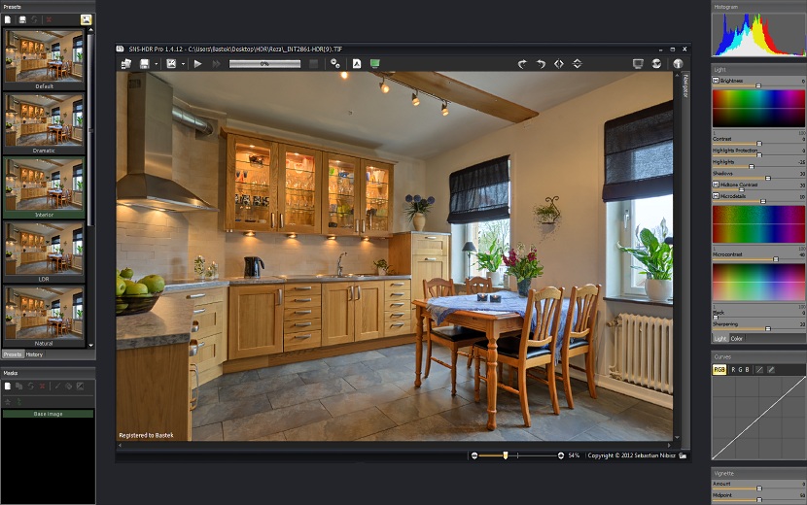Click the zoom in plus button
The height and width of the screenshot is (505, 807).
coord(560,455)
